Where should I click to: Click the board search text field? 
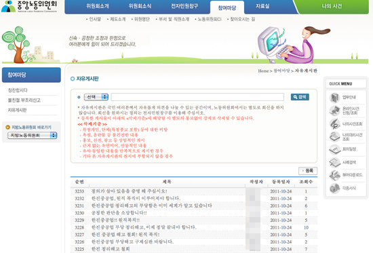(197, 97)
